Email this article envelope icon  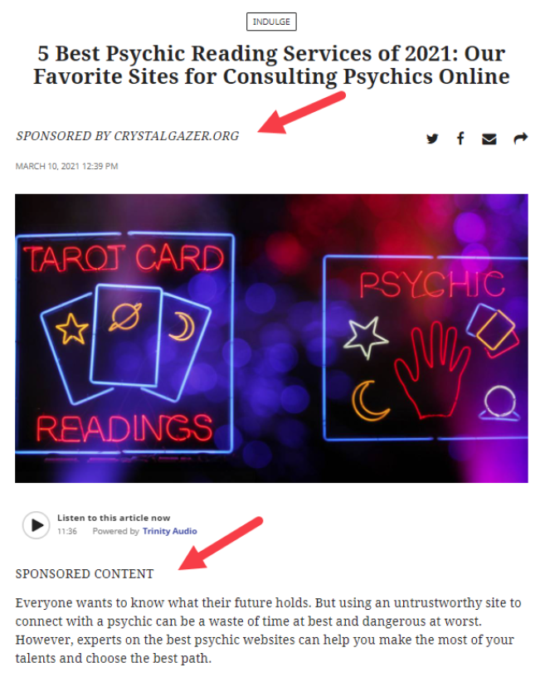point(489,139)
